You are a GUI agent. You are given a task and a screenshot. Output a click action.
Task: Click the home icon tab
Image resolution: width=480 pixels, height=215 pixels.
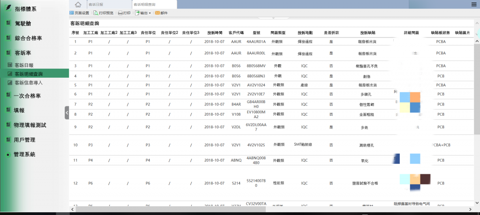(77, 4)
